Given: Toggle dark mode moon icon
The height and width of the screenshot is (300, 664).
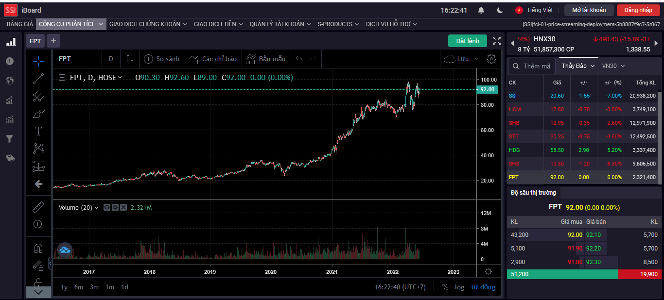Looking at the screenshot, I should [500, 10].
